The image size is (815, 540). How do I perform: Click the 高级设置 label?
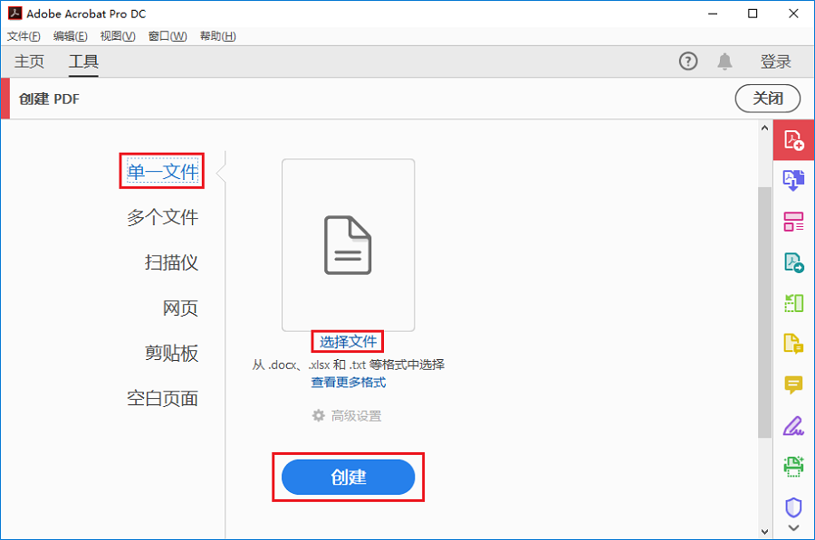(357, 416)
